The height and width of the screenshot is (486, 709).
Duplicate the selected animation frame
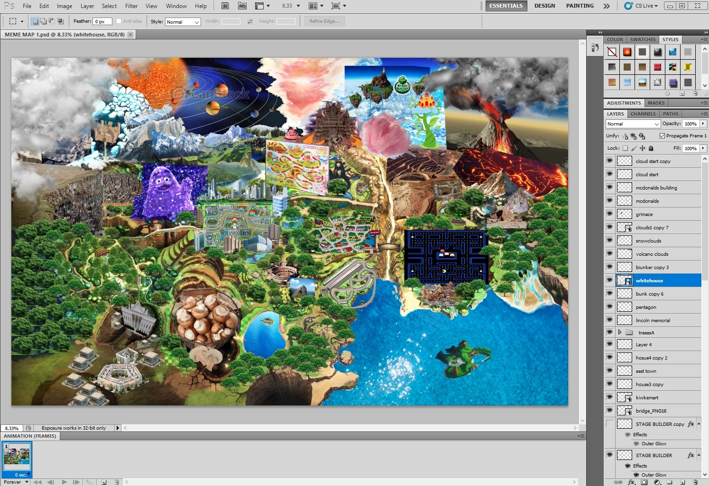coord(104,482)
